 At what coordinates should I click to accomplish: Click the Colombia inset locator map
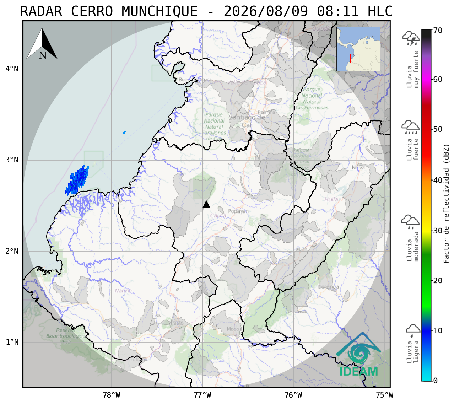(x=358, y=49)
